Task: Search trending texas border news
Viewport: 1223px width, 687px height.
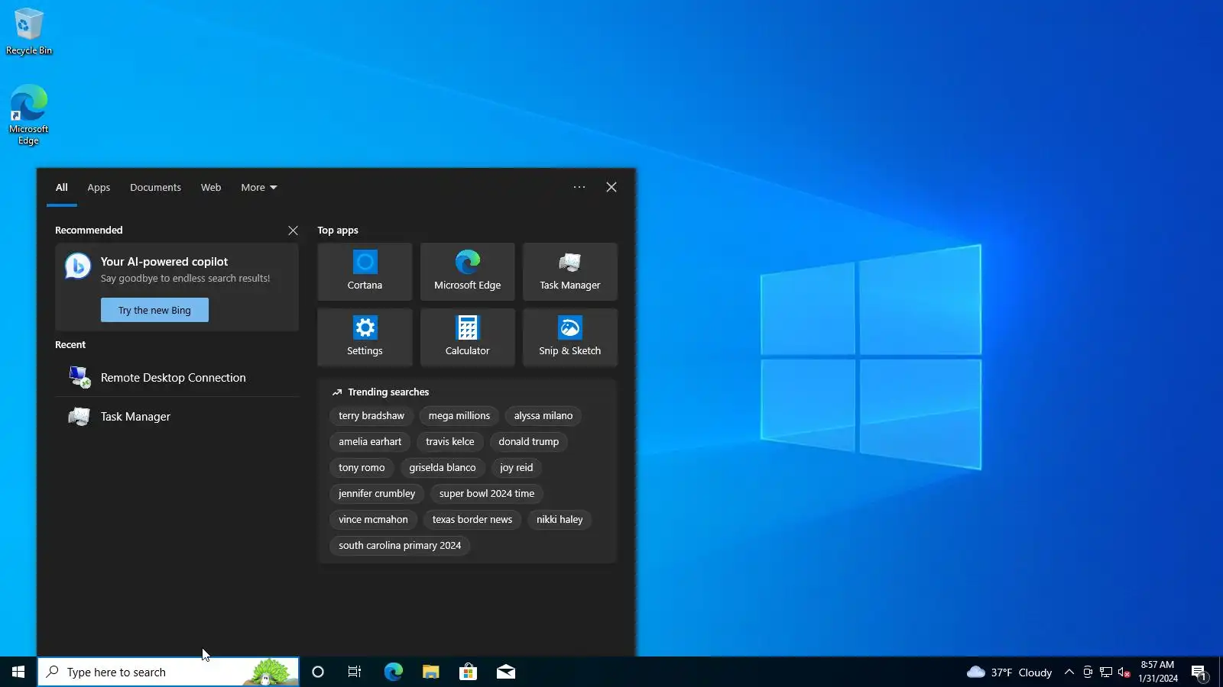Action: pyautogui.click(x=472, y=520)
